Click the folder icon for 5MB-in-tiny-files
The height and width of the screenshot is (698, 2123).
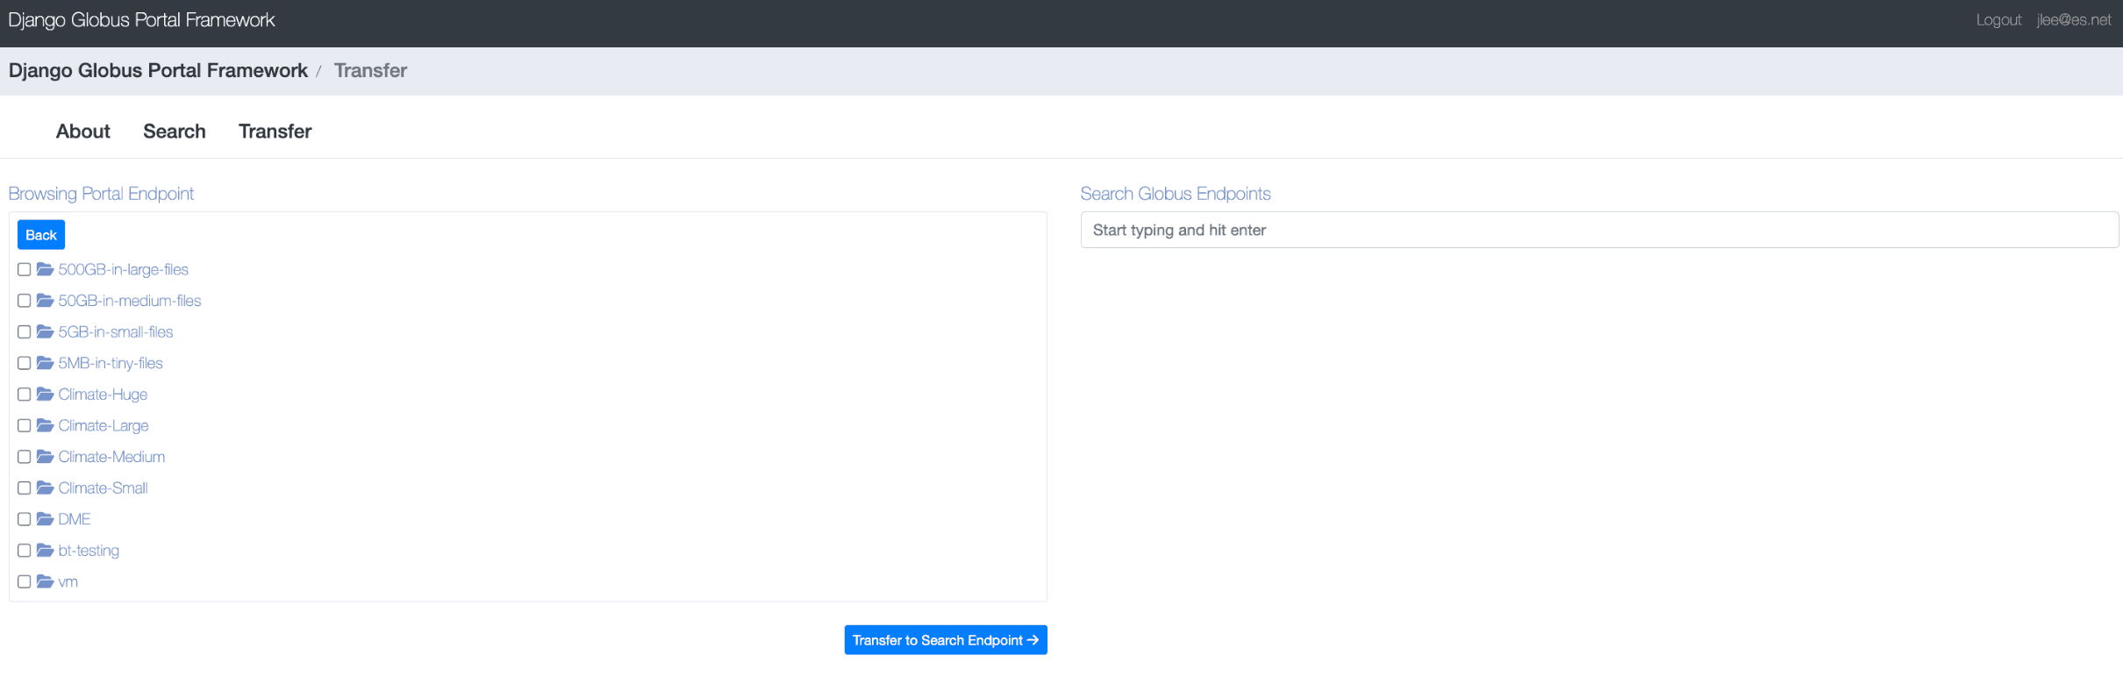[45, 363]
